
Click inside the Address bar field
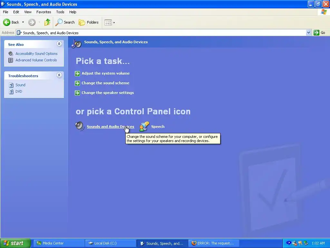tap(161, 33)
